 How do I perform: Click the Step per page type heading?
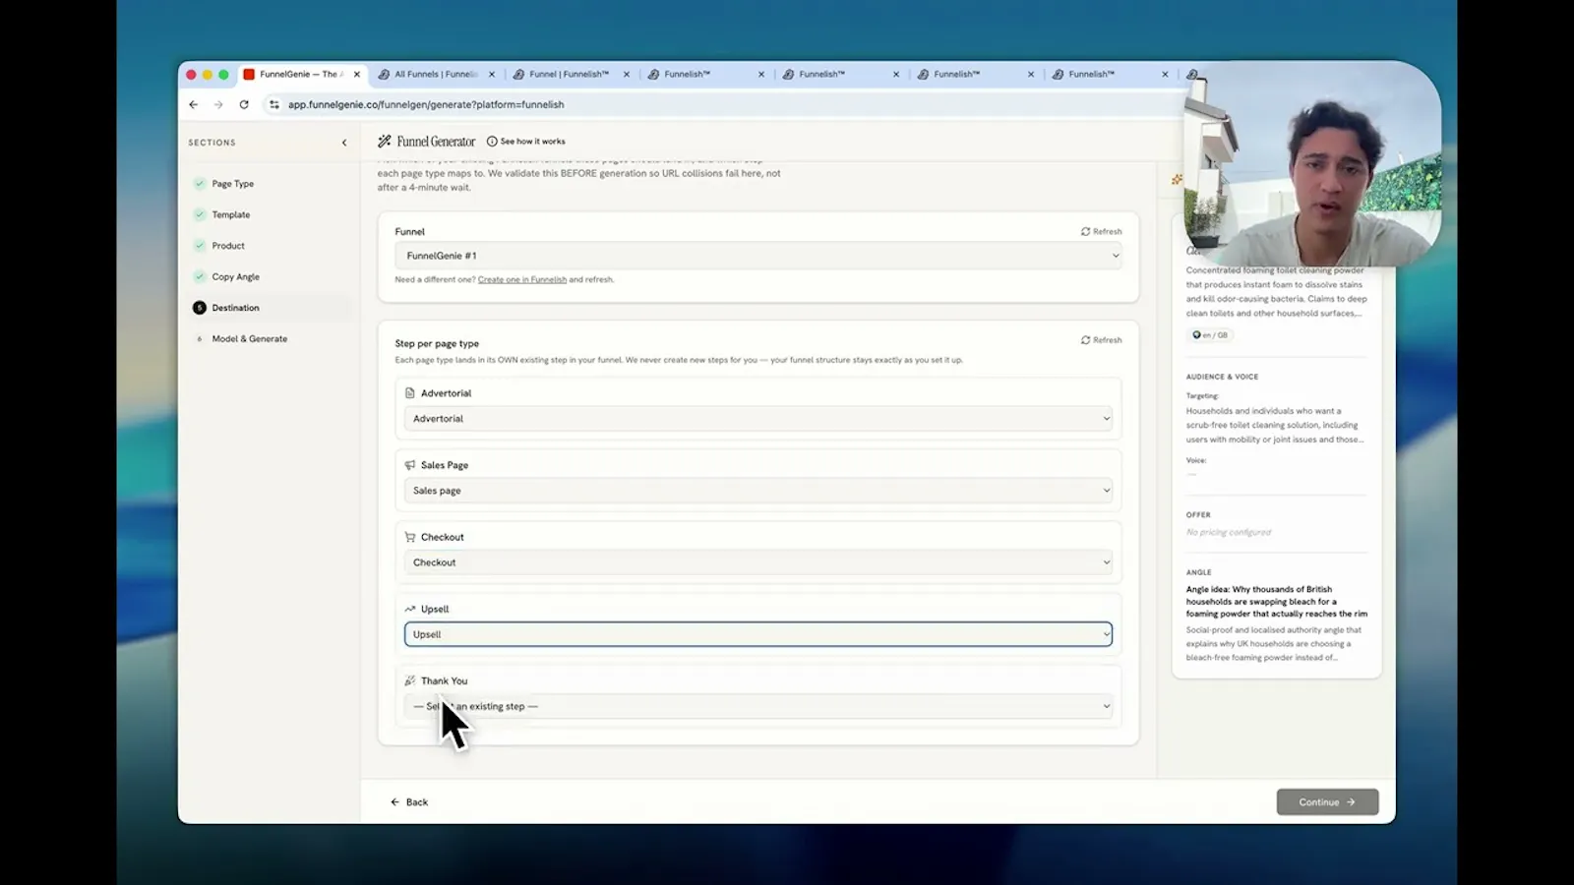click(x=437, y=344)
